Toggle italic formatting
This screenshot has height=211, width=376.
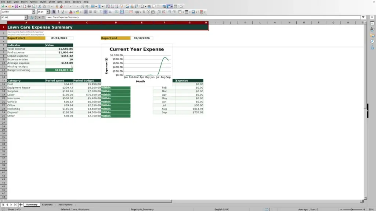[58, 12]
